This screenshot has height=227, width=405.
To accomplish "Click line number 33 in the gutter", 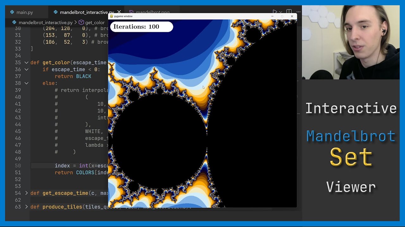I will click(x=18, y=49).
